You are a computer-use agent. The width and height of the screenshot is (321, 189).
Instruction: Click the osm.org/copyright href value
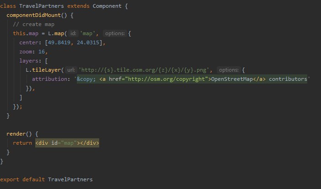point(166,79)
